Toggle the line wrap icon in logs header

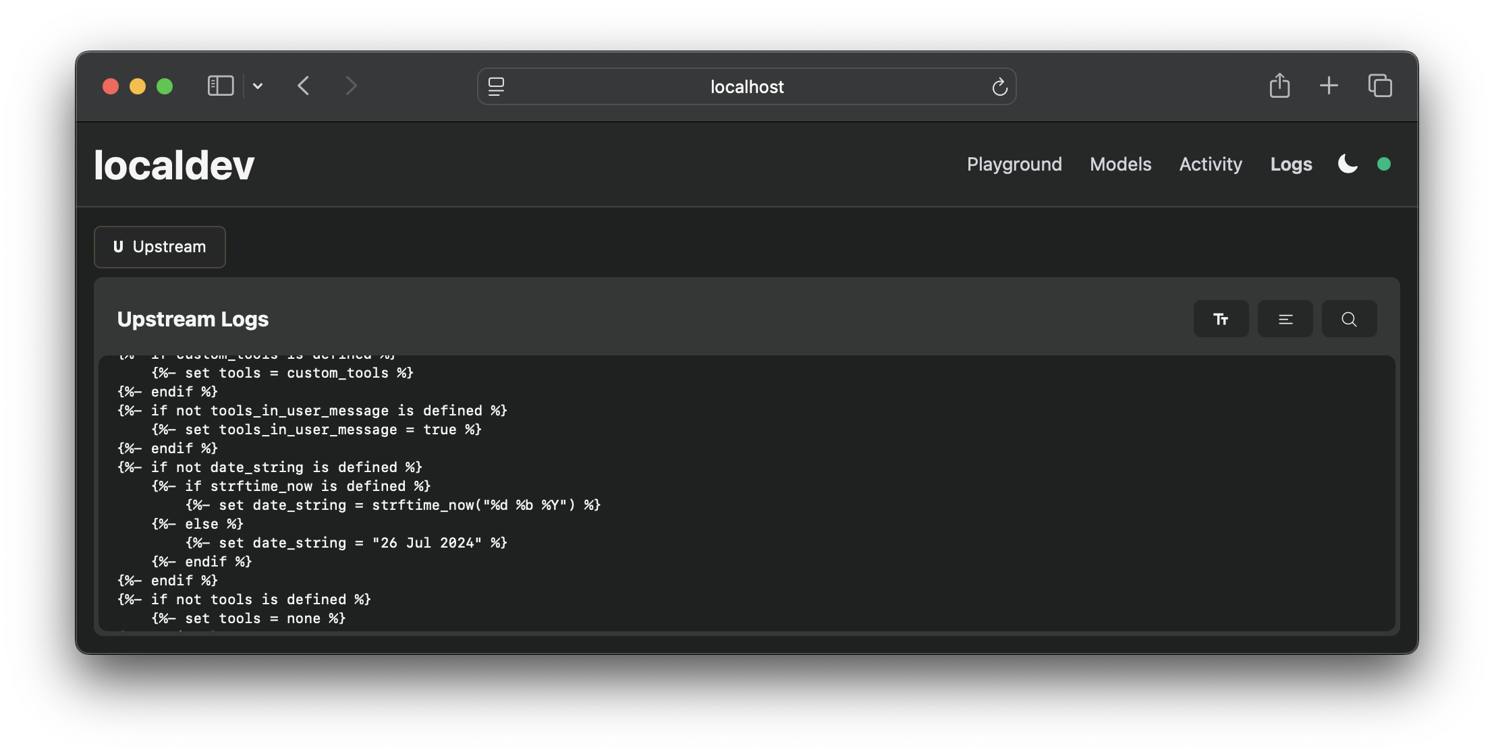click(x=1285, y=319)
